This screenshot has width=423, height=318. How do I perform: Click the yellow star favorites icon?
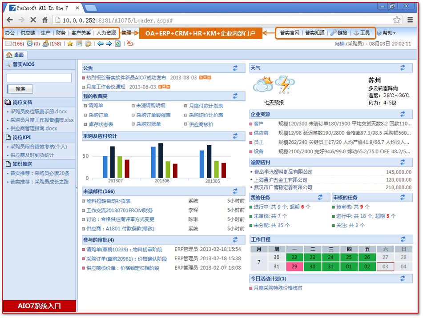click(x=70, y=44)
